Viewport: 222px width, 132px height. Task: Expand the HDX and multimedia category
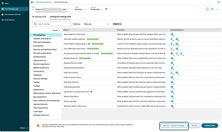coord(32,42)
